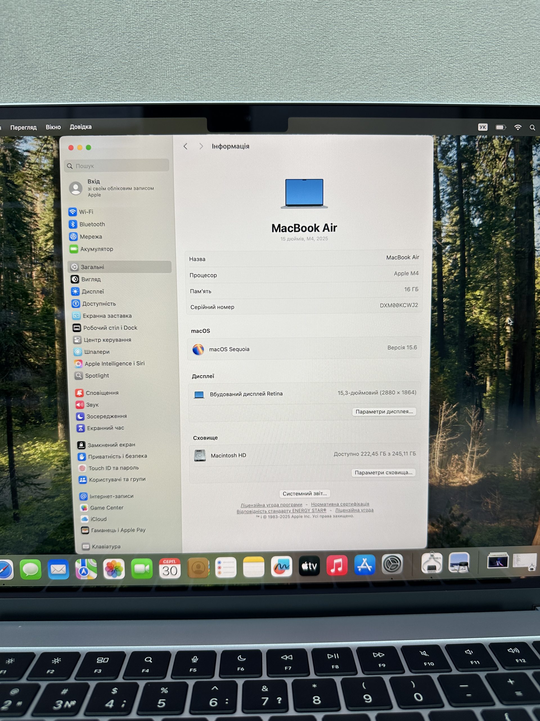The image size is (540, 721).
Task: Open Акумулятор battery settings
Action: (x=91, y=249)
